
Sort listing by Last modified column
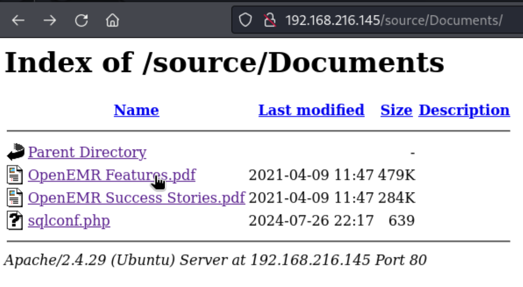(311, 110)
